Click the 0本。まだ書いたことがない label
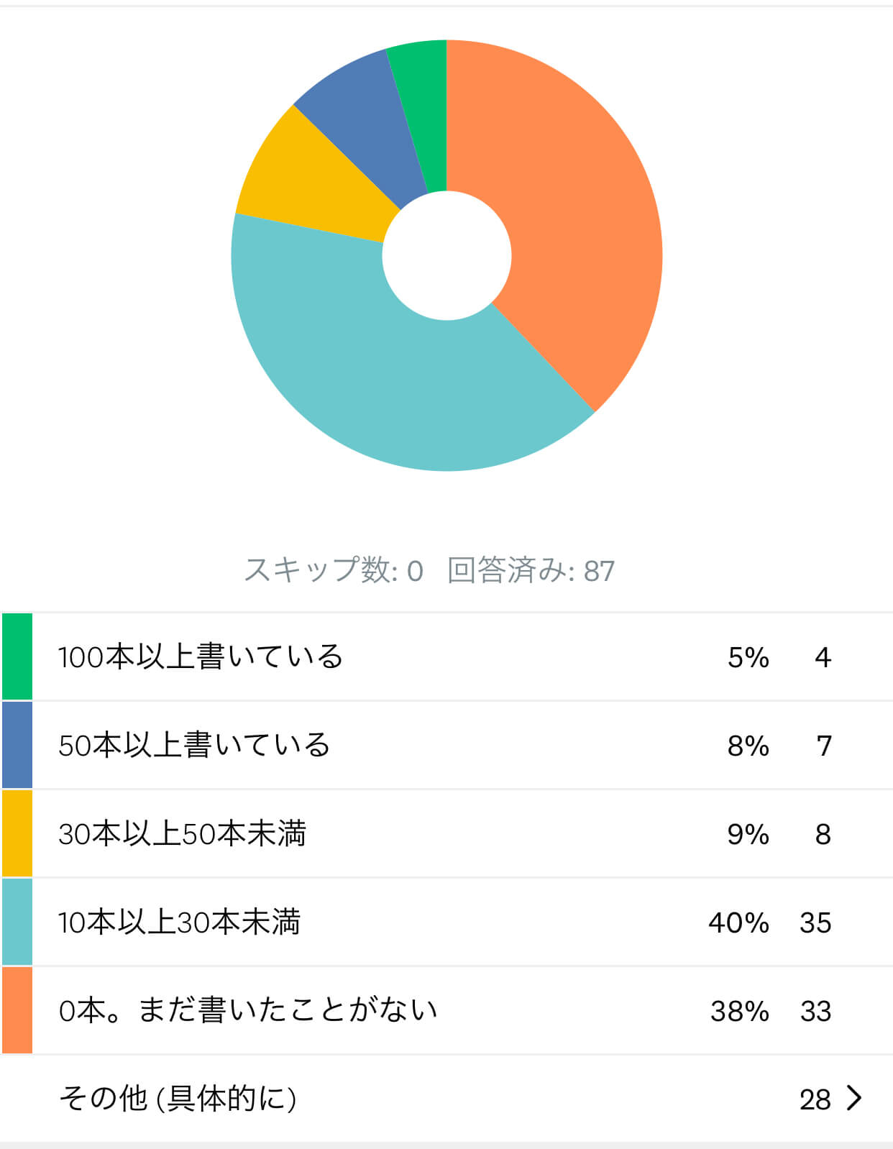 point(248,1010)
